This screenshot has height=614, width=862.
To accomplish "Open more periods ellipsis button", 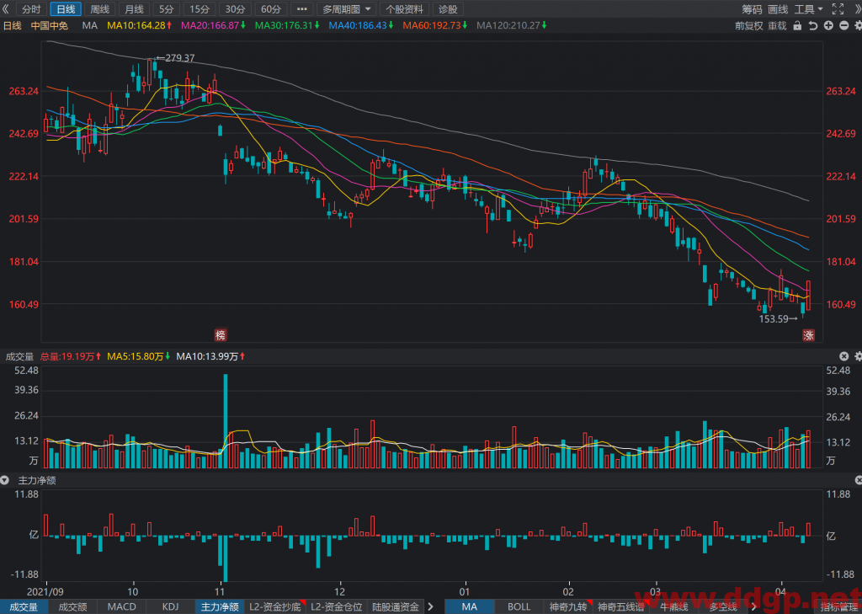I will coord(302,8).
